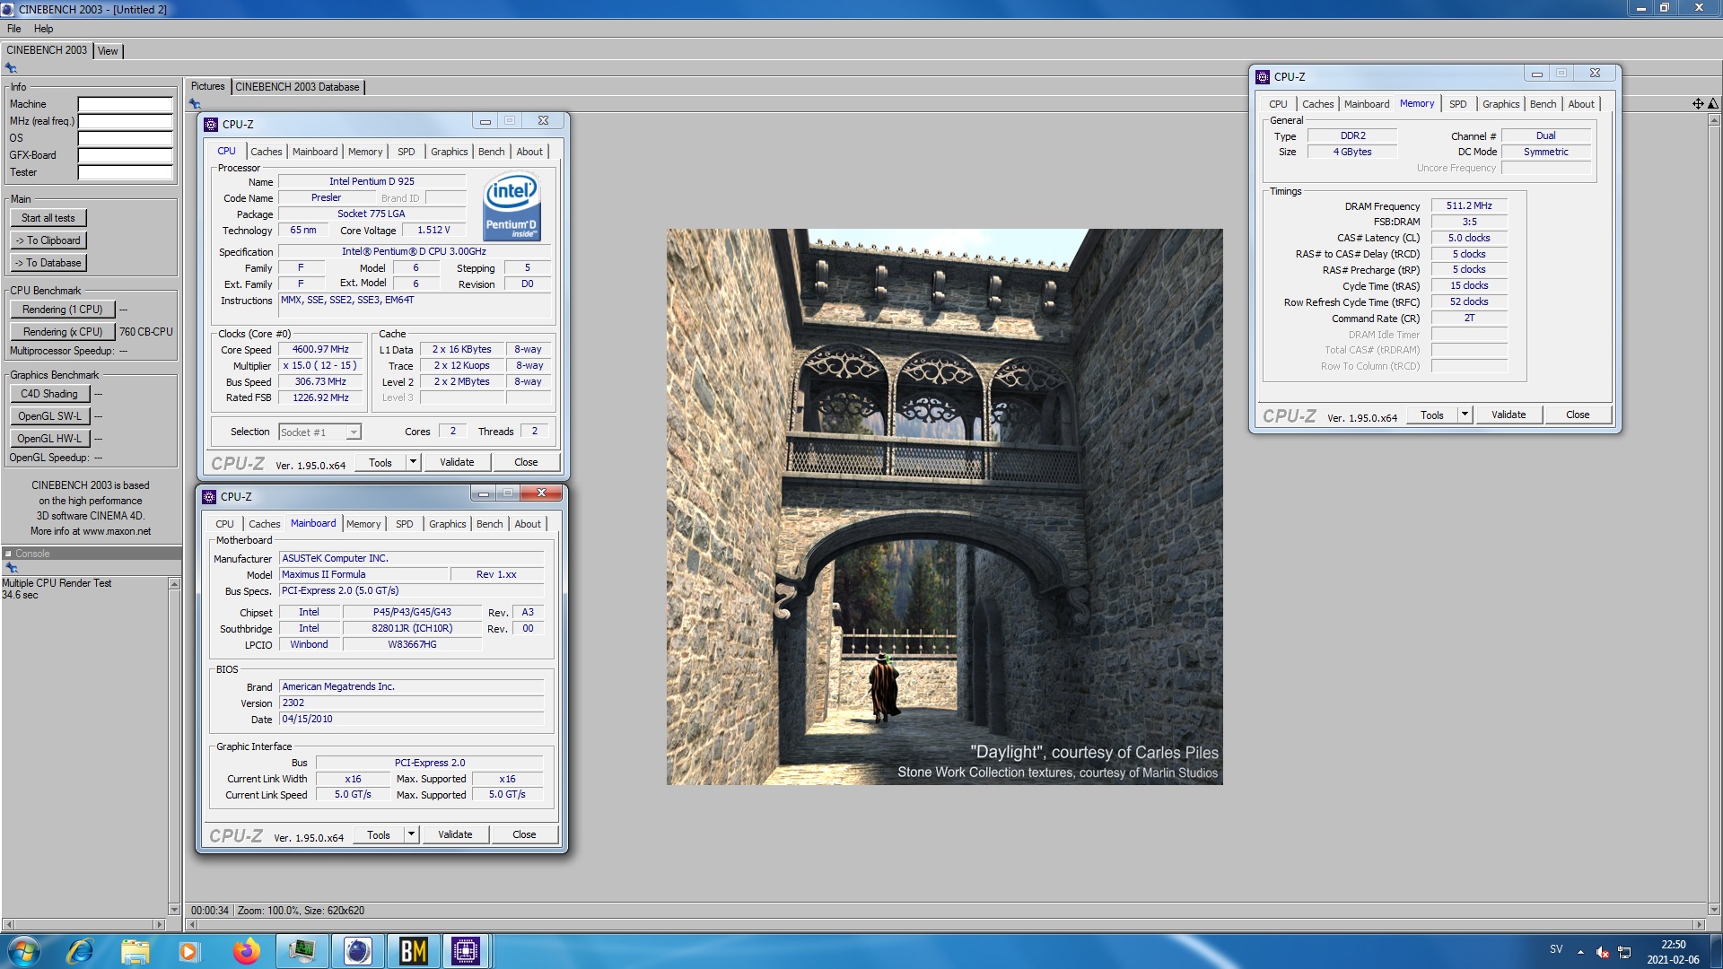The height and width of the screenshot is (969, 1723).
Task: Open CINEBENCH sphere icon in taskbar
Action: (x=358, y=951)
